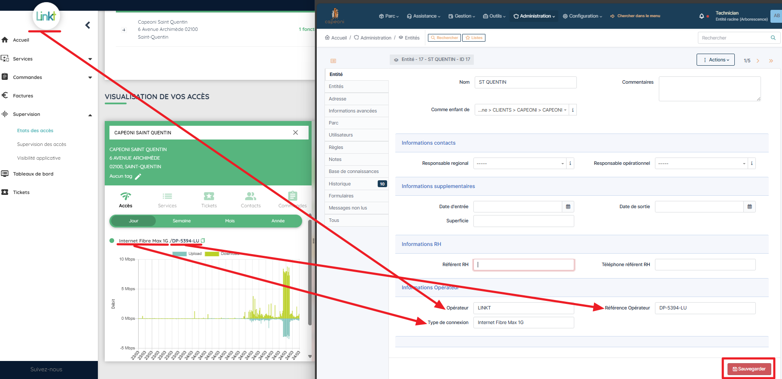
Task: Open Accueil via the home icon in Linkt sidebar
Action: [5, 40]
